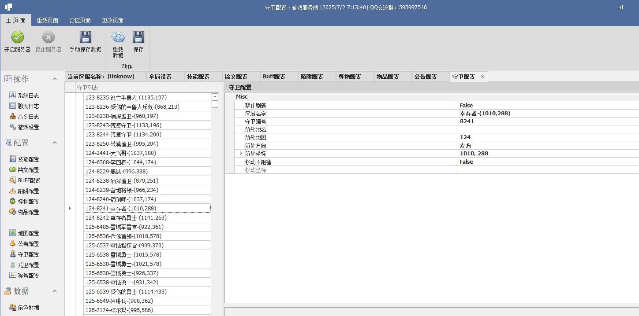Expand the 所处坐标 property row
Viewport: 639px width, 316px height.
click(x=241, y=154)
